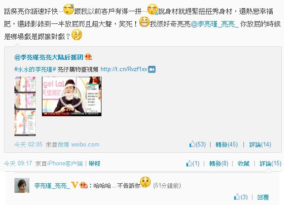
Task: Open 轉發(45) on the original post
Action: click(x=227, y=145)
